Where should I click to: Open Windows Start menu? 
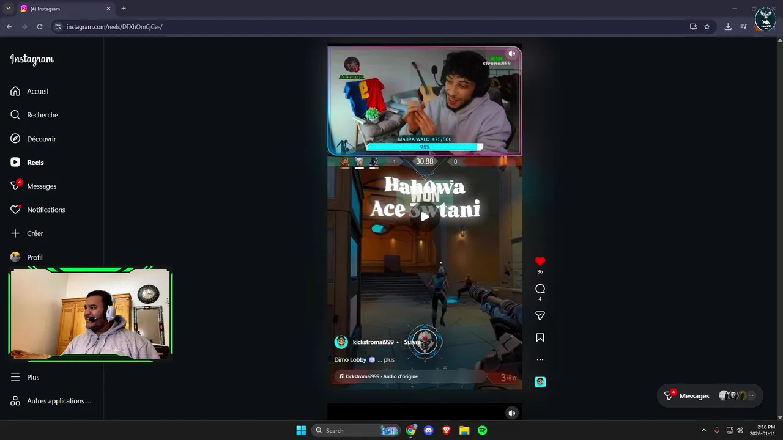(301, 431)
